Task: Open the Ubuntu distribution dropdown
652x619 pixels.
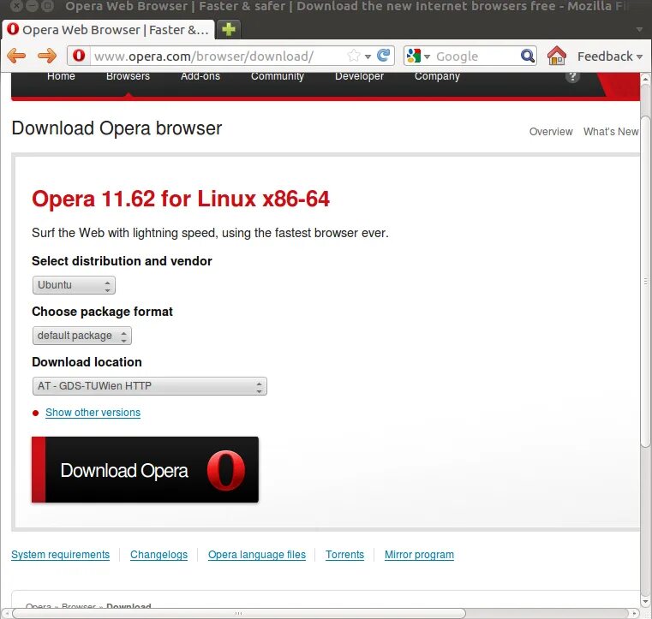Action: click(74, 285)
